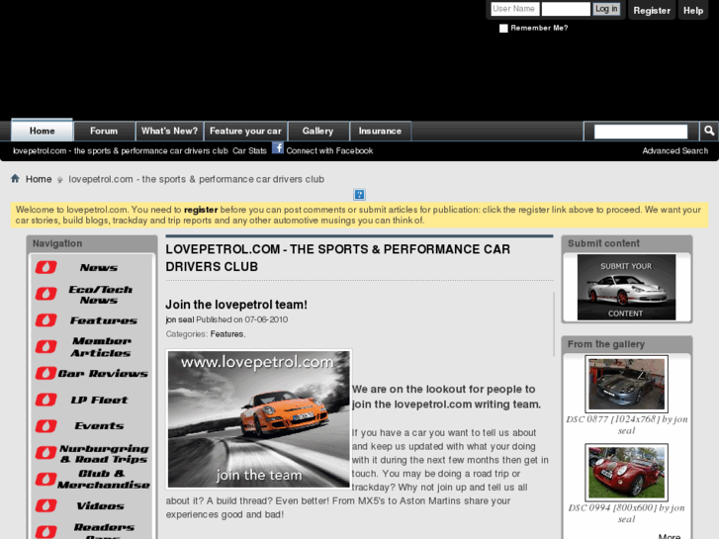Click the red icon beside News
The height and width of the screenshot is (539, 719).
point(45,267)
